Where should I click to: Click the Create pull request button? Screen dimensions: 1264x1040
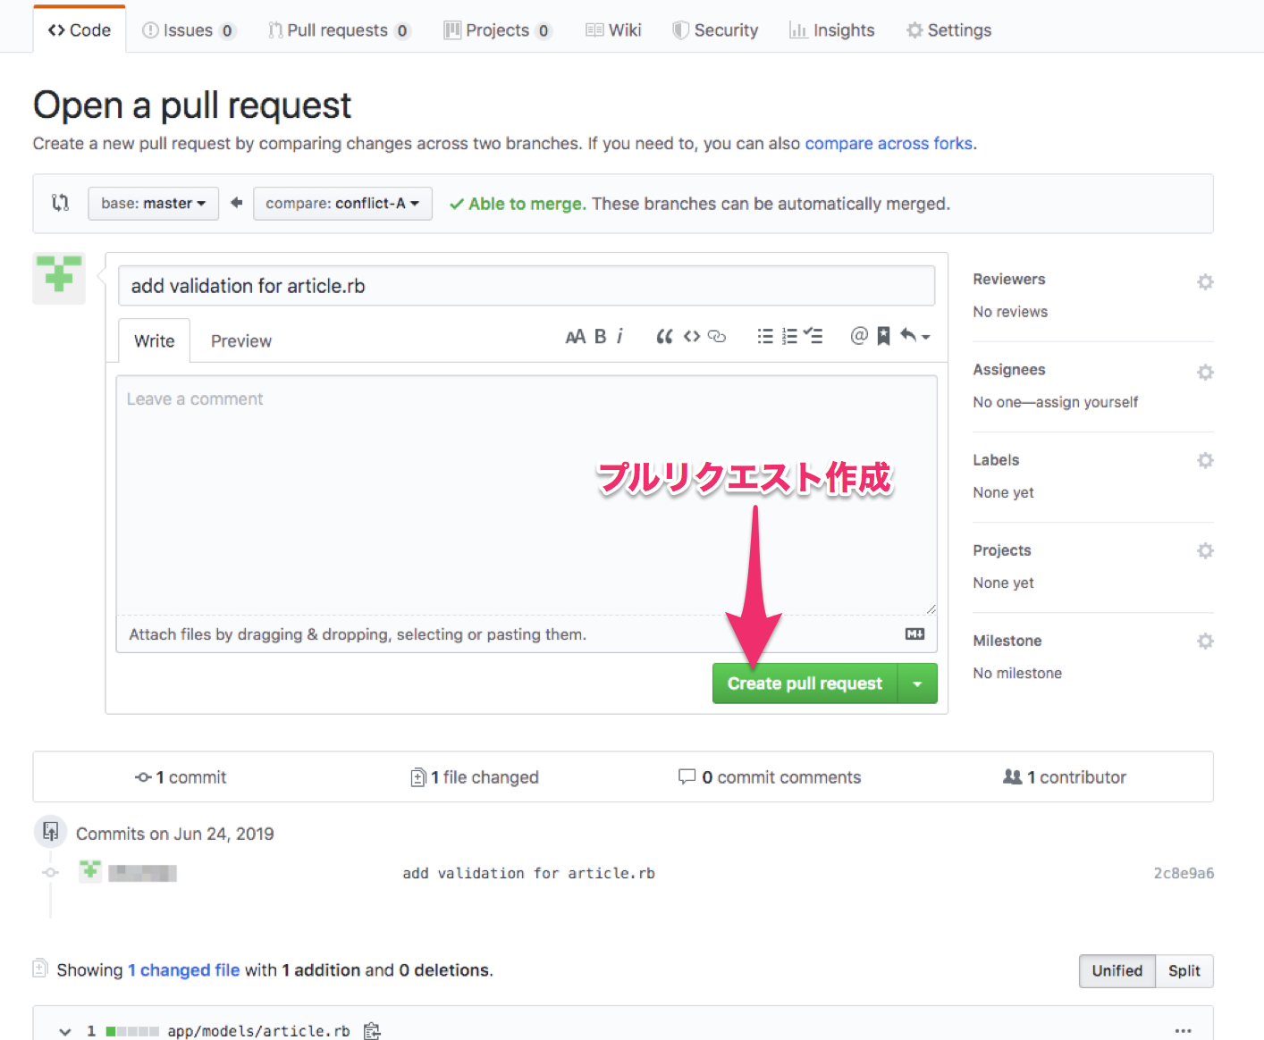point(805,684)
